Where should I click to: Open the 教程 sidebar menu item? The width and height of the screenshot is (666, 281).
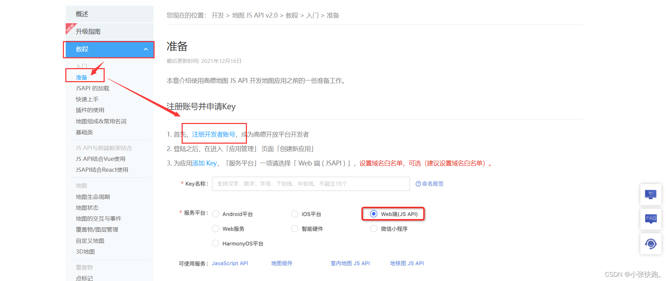pyautogui.click(x=110, y=50)
